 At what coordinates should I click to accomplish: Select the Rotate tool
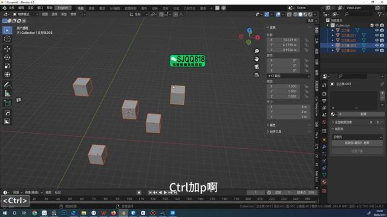pos(7,57)
